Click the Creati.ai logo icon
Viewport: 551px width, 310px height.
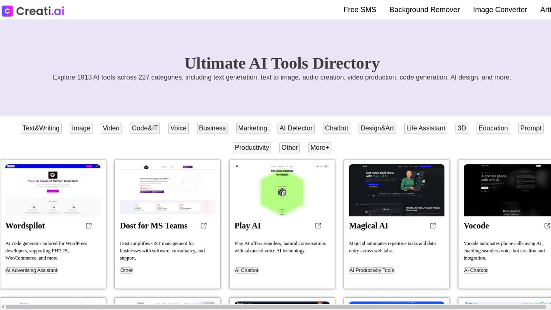pos(7,11)
